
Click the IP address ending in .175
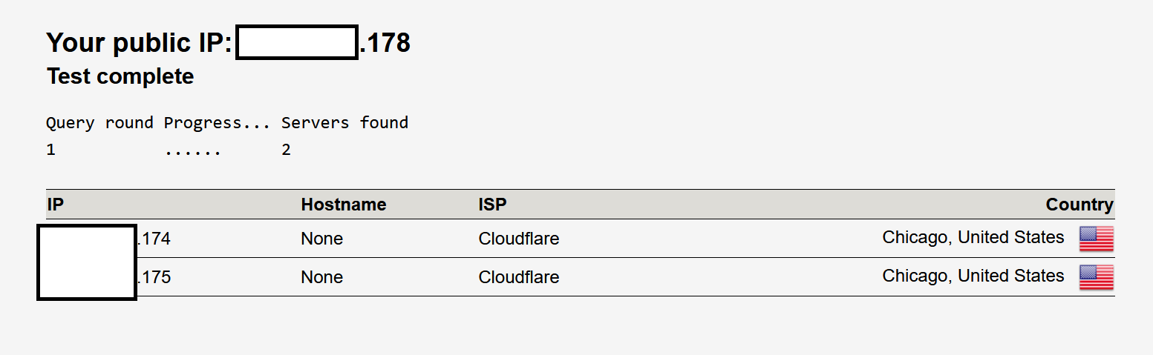tap(154, 278)
